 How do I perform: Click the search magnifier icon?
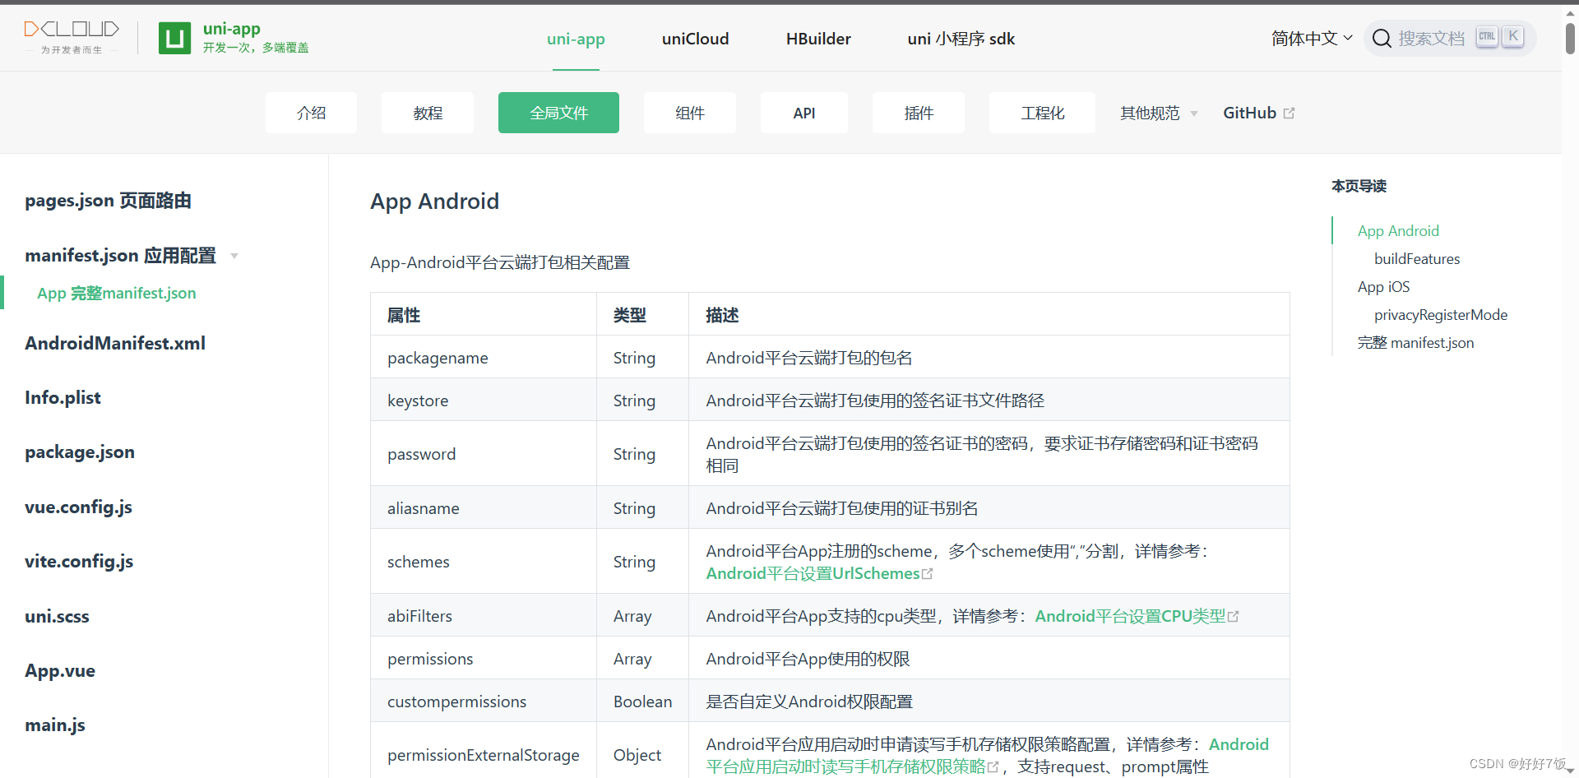click(1382, 38)
